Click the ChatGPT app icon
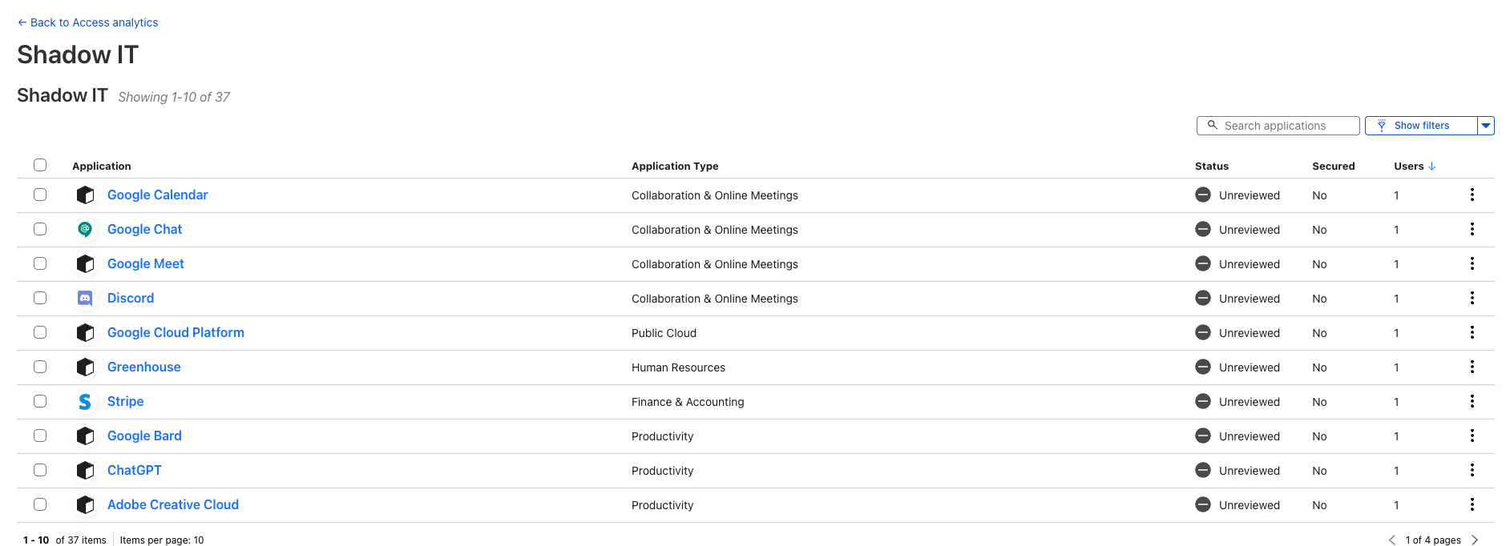The height and width of the screenshot is (546, 1506). (x=85, y=471)
